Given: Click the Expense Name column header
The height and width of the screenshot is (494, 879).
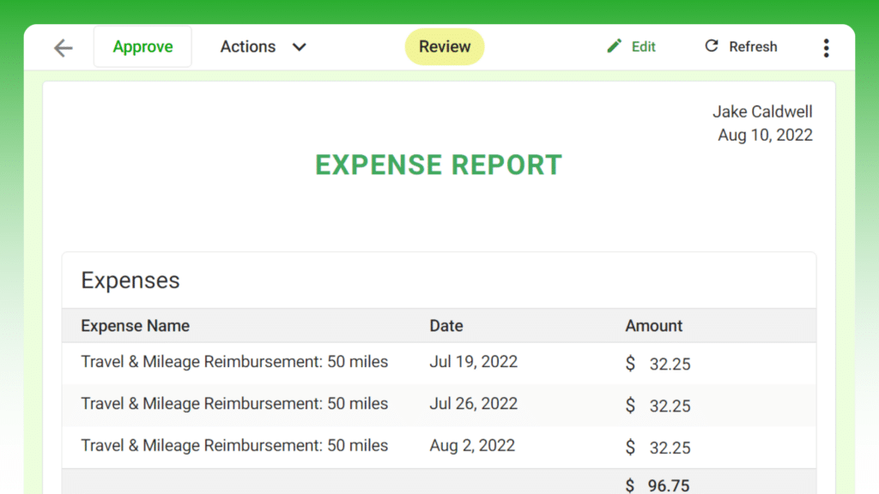Looking at the screenshot, I should pos(135,325).
